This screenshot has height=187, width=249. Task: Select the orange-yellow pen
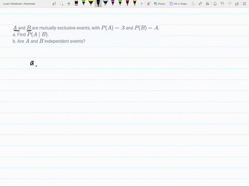[135, 3]
